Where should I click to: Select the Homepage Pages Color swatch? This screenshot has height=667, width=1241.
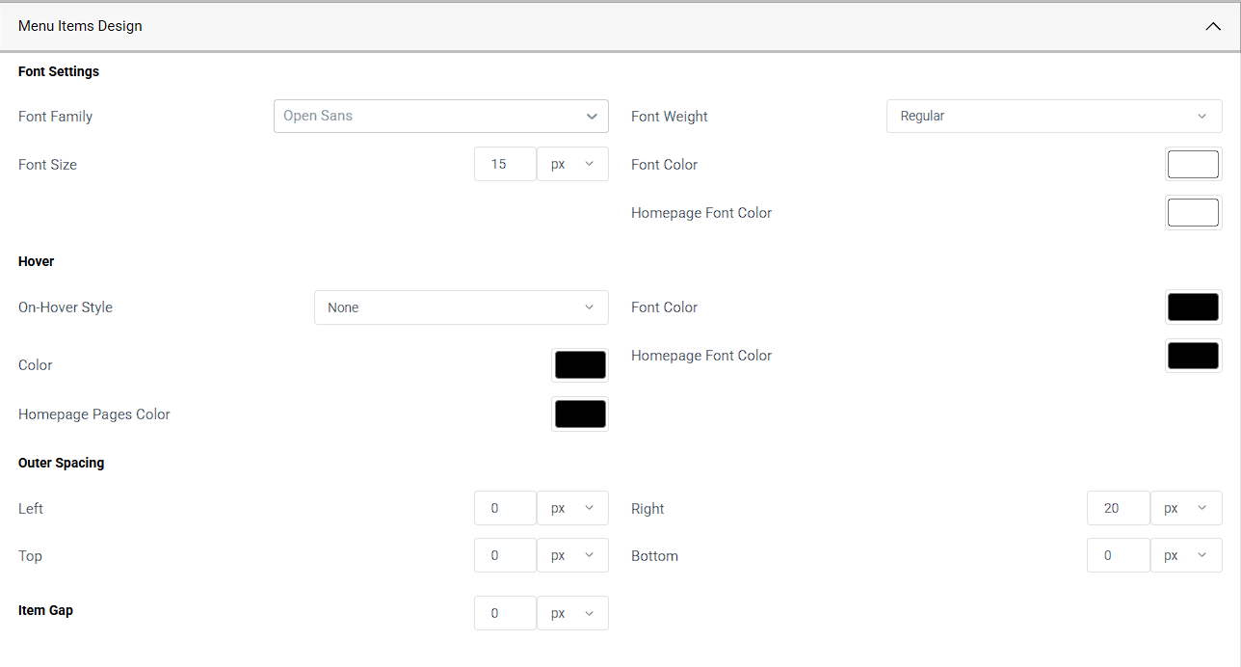coord(580,414)
